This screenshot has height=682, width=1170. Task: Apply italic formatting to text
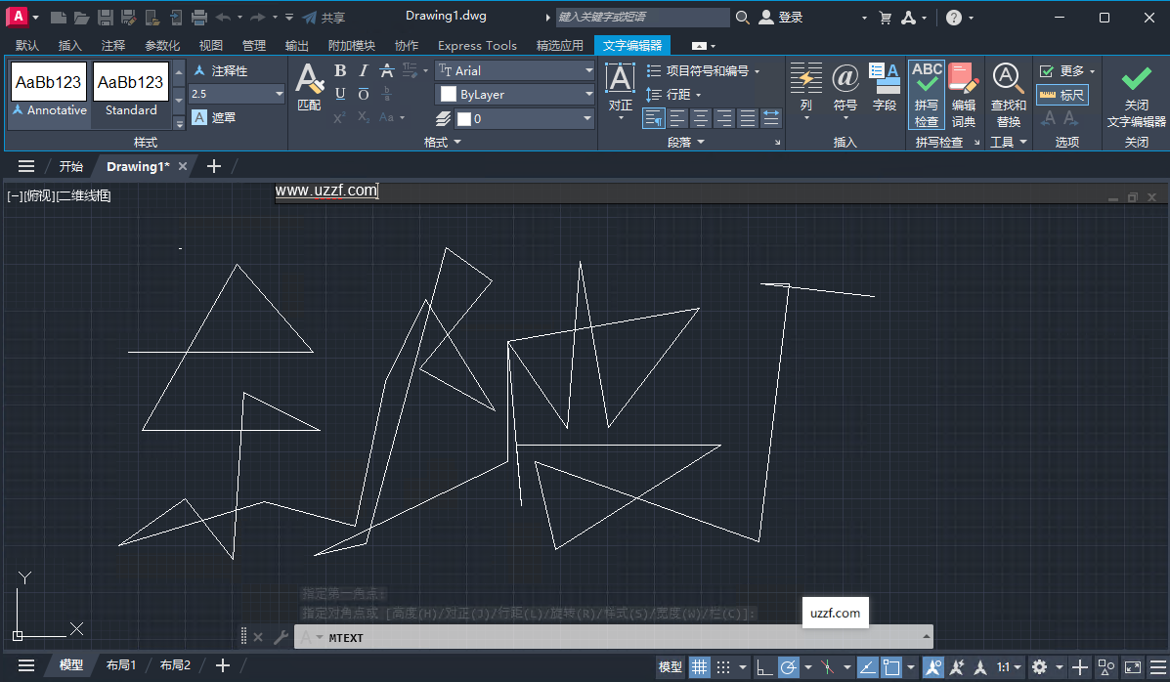click(363, 70)
